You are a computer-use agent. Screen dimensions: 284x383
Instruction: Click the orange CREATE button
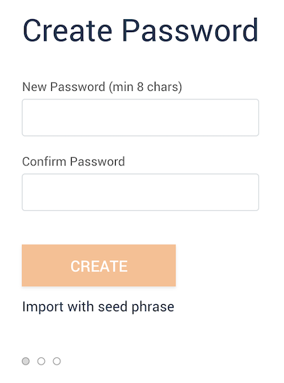click(x=99, y=265)
